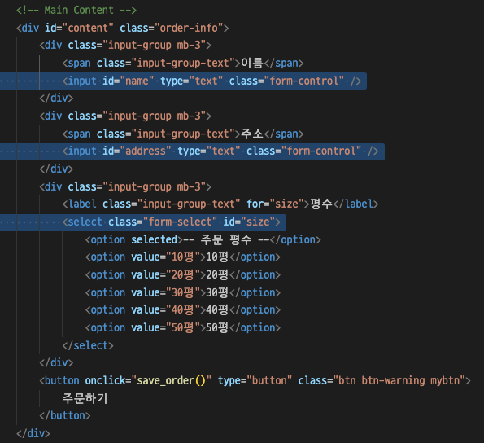Click the option value="50평" line
The height and width of the screenshot is (443, 484).
click(183, 327)
